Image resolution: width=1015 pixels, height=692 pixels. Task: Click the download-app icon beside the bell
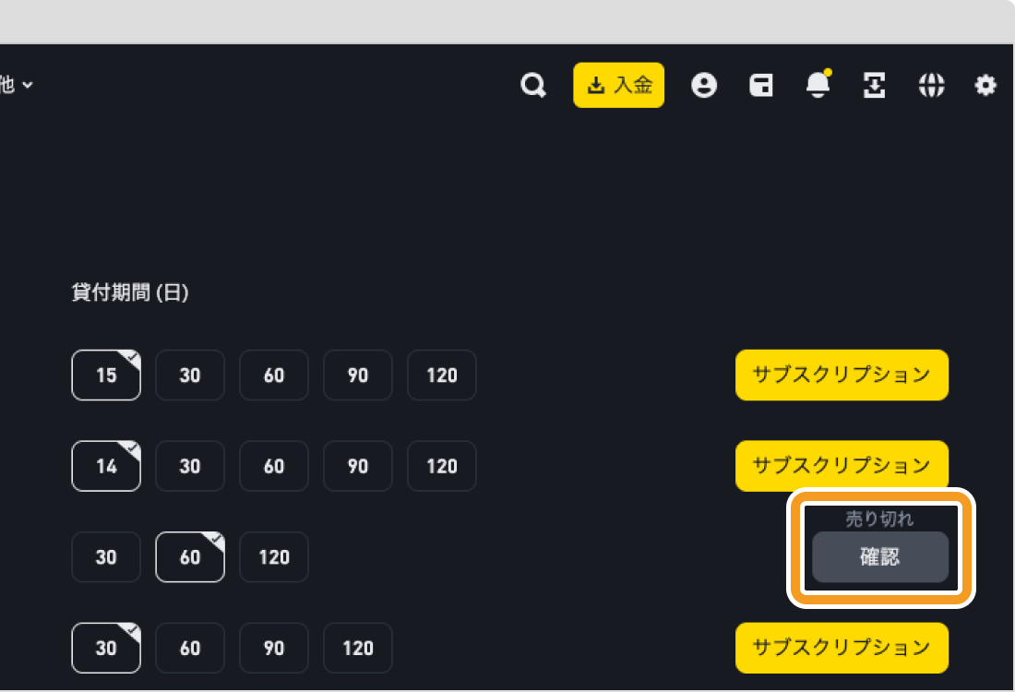[874, 86]
